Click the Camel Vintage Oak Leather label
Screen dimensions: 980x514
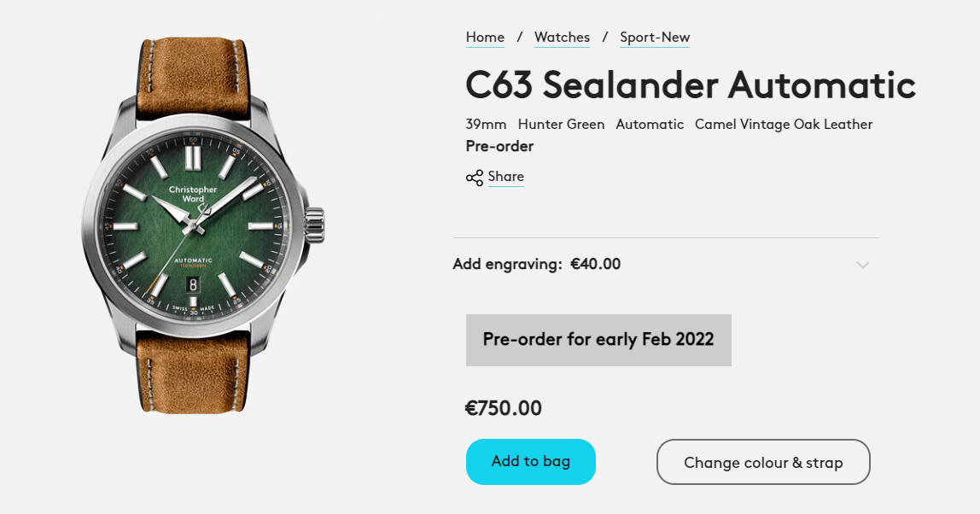click(x=783, y=125)
